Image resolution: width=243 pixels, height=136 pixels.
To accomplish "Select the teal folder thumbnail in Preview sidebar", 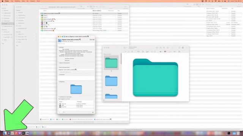I will click(x=111, y=63).
